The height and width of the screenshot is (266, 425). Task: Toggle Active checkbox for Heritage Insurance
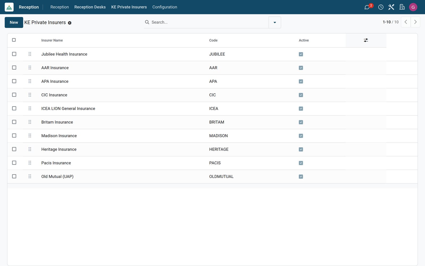pyautogui.click(x=301, y=149)
